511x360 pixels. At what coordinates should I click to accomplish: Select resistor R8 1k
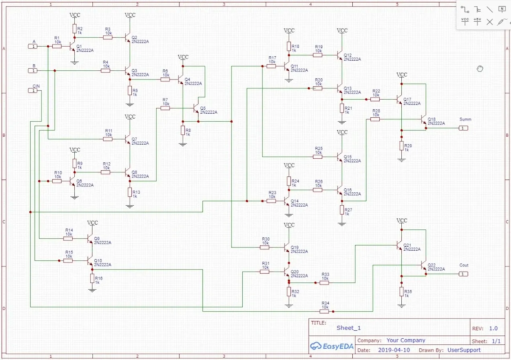183,130
